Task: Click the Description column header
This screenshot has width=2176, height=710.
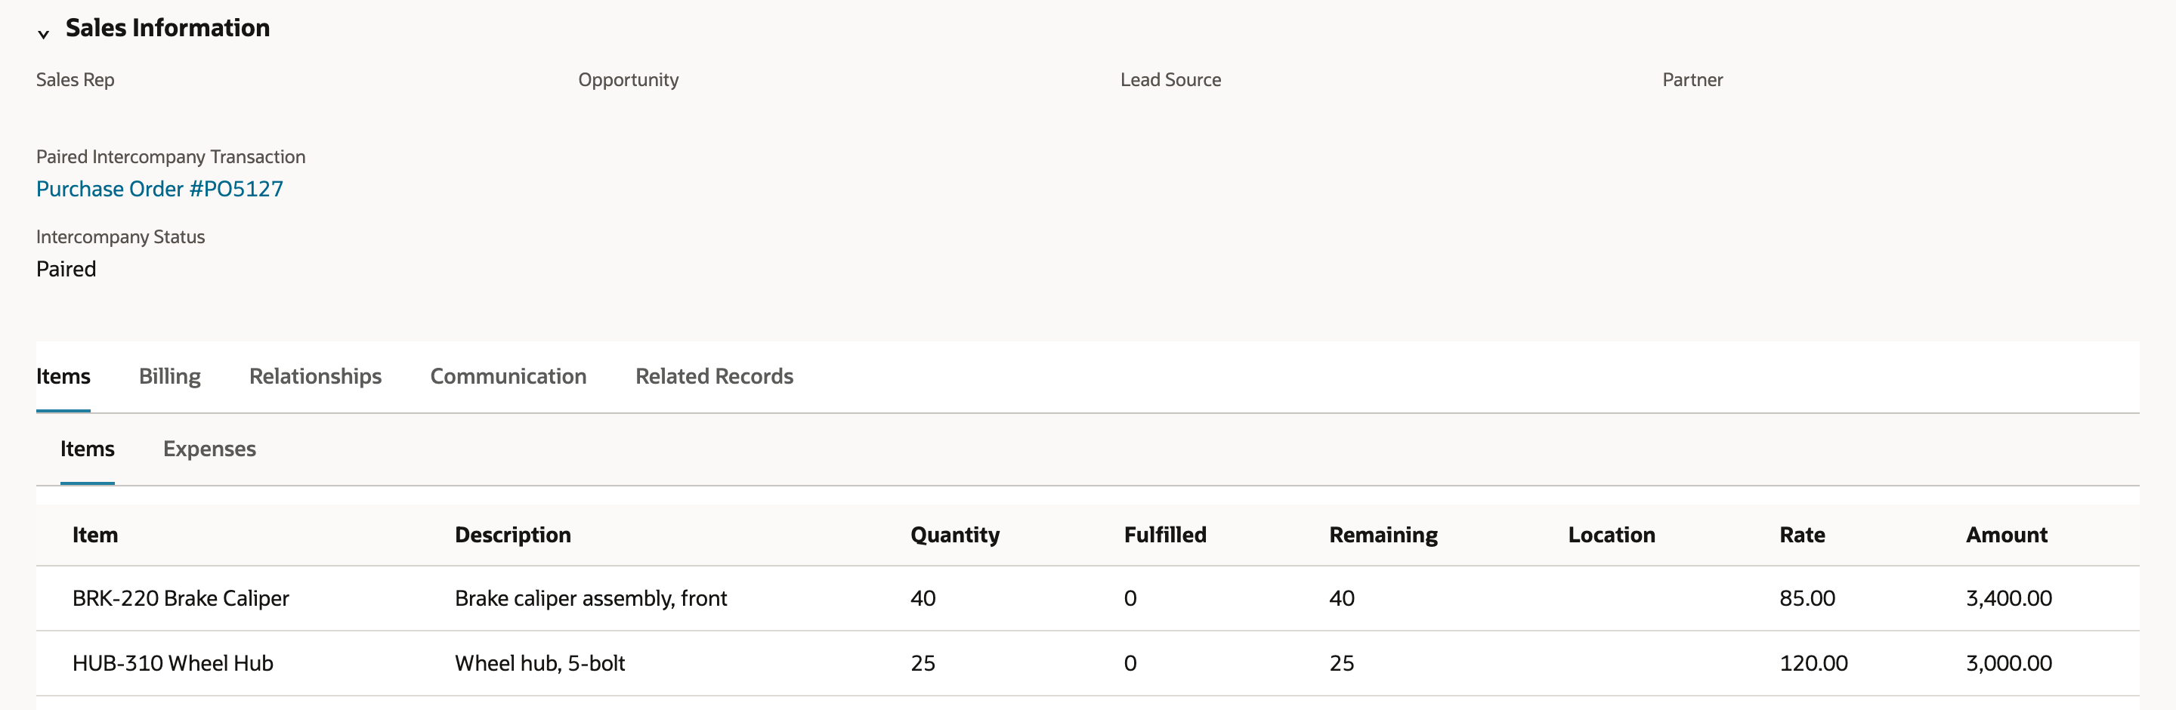Action: coord(513,536)
